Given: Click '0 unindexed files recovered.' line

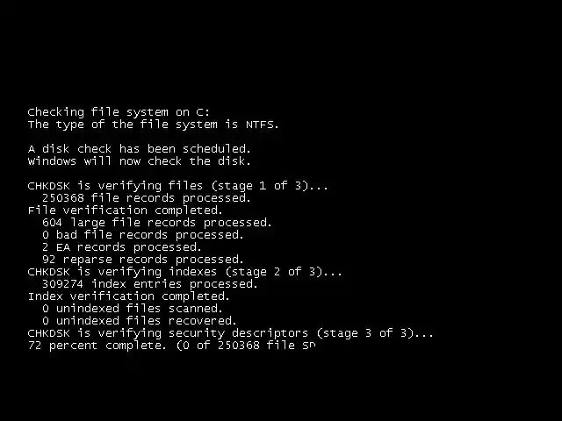Looking at the screenshot, I should point(140,321).
